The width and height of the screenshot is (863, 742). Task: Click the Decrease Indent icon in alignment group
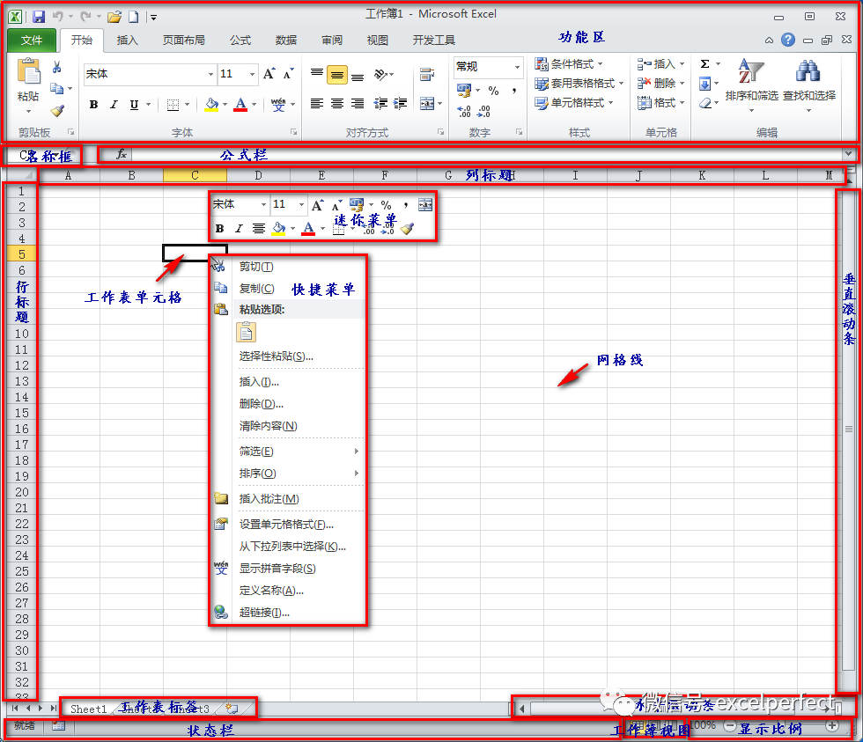coord(380,103)
